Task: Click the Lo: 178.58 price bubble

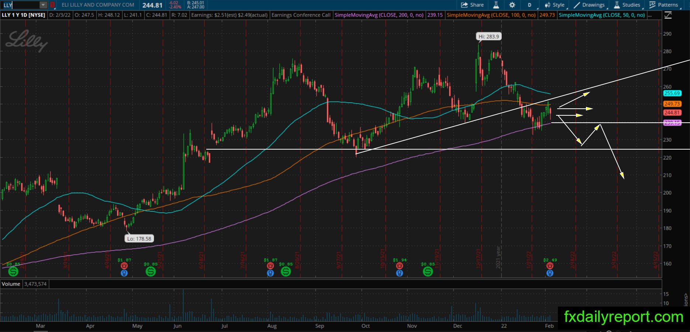Action: (139, 239)
